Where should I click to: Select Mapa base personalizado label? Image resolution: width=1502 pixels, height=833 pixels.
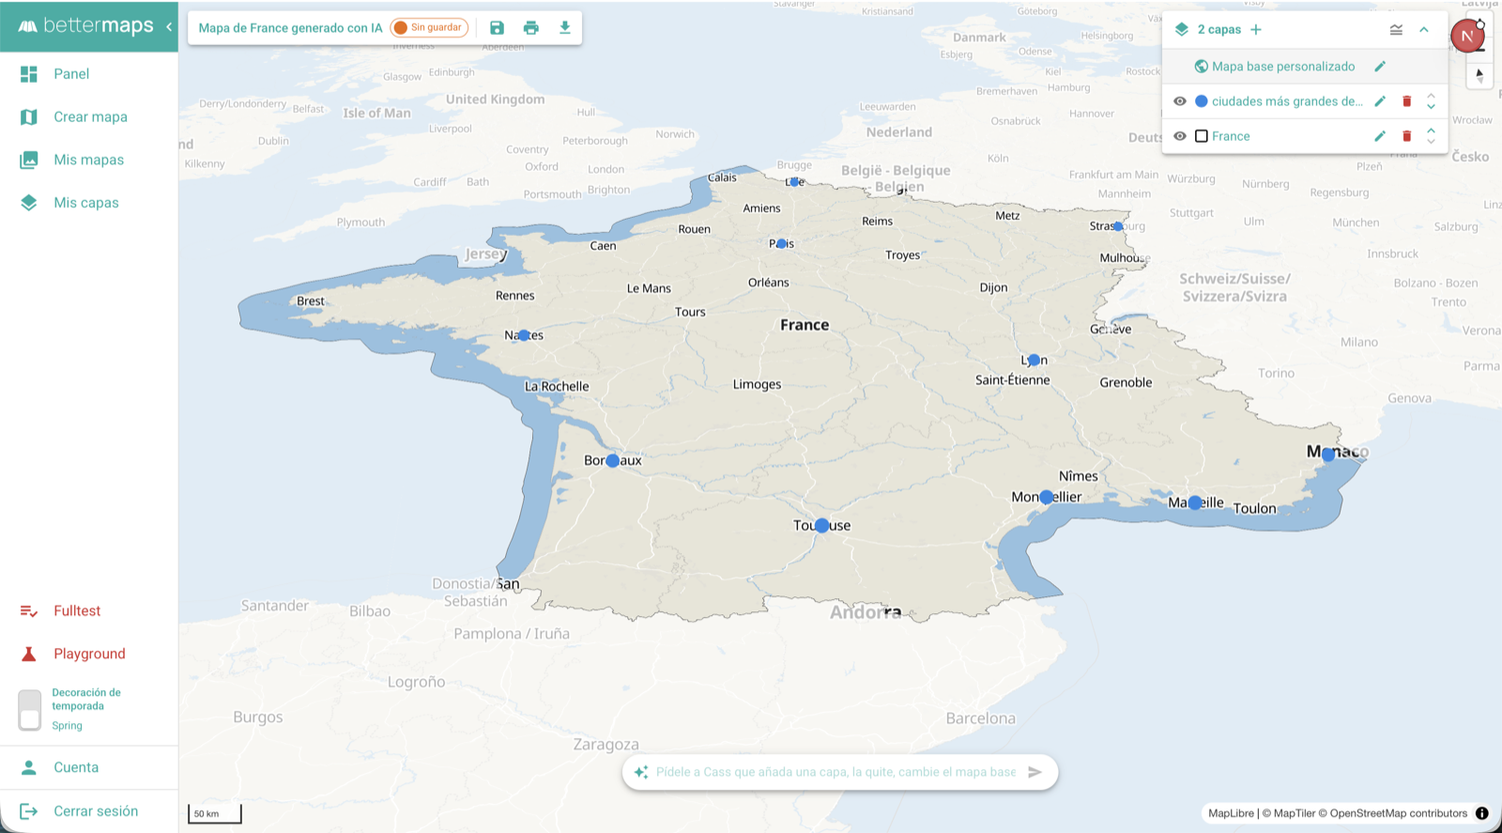(1283, 67)
